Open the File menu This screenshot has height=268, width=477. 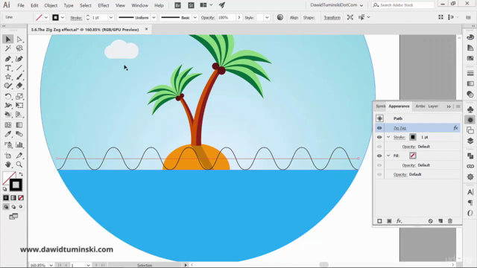[x=21, y=5]
